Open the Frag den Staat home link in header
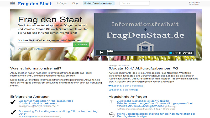 pos(35,4)
